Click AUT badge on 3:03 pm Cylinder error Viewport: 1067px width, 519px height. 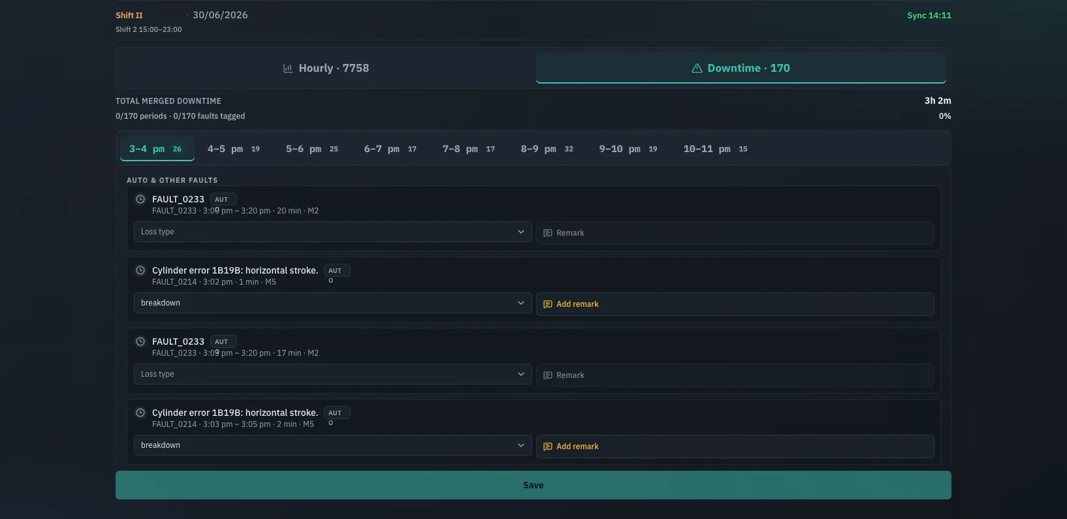click(337, 413)
